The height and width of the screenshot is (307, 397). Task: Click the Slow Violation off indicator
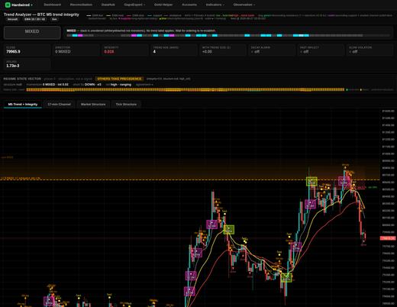(x=353, y=52)
